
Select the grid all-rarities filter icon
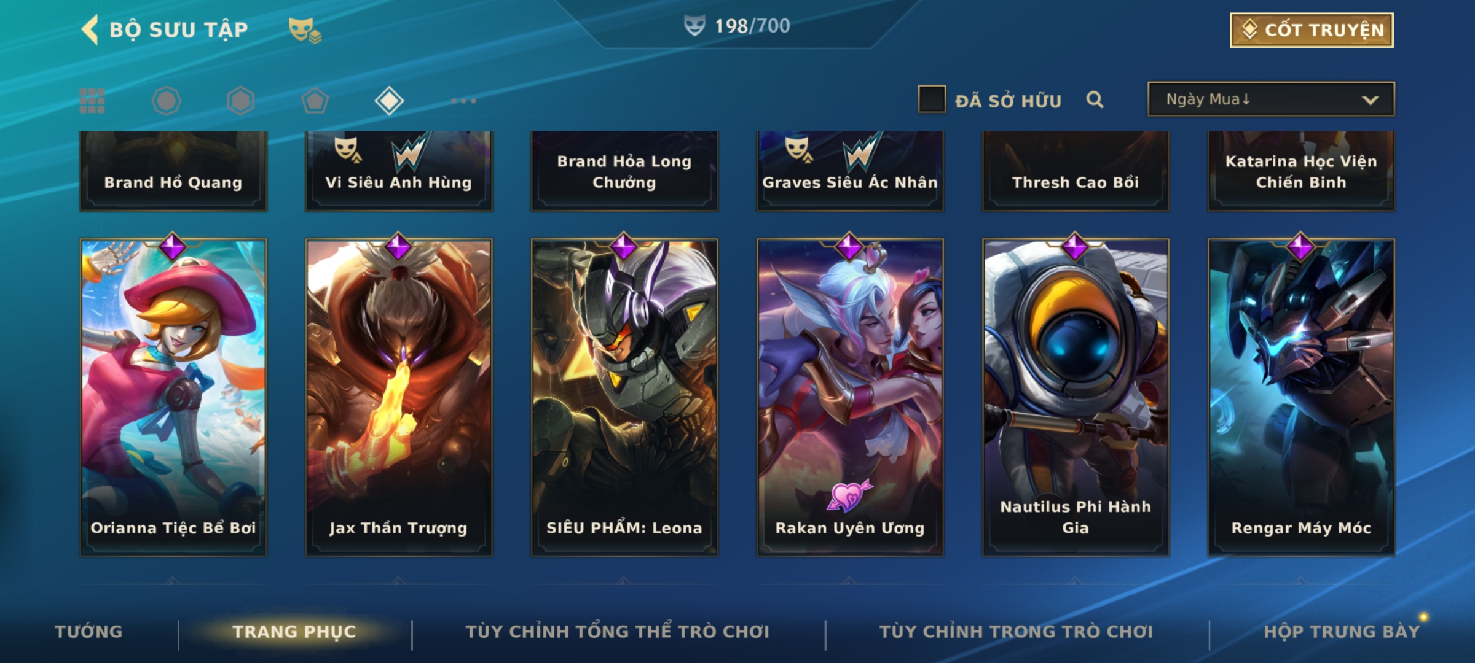pyautogui.click(x=92, y=101)
